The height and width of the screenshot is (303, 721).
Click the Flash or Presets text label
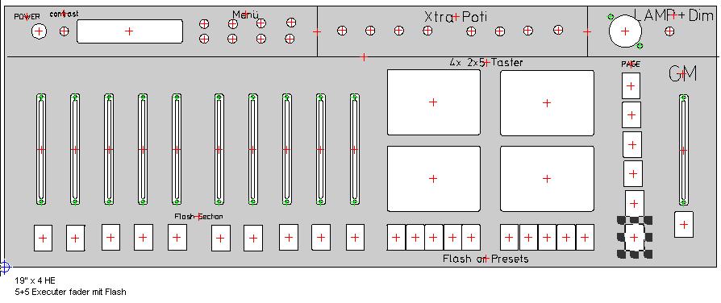pos(486,259)
